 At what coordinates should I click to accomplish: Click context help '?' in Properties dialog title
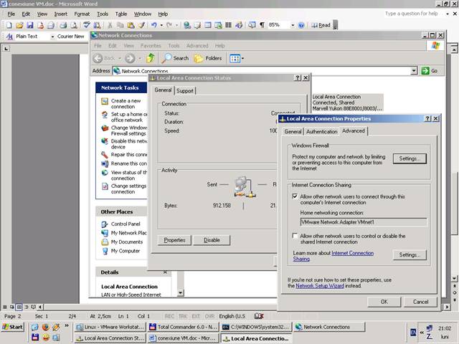point(427,118)
